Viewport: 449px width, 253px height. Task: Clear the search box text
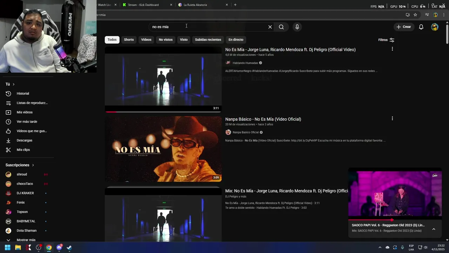point(270,27)
